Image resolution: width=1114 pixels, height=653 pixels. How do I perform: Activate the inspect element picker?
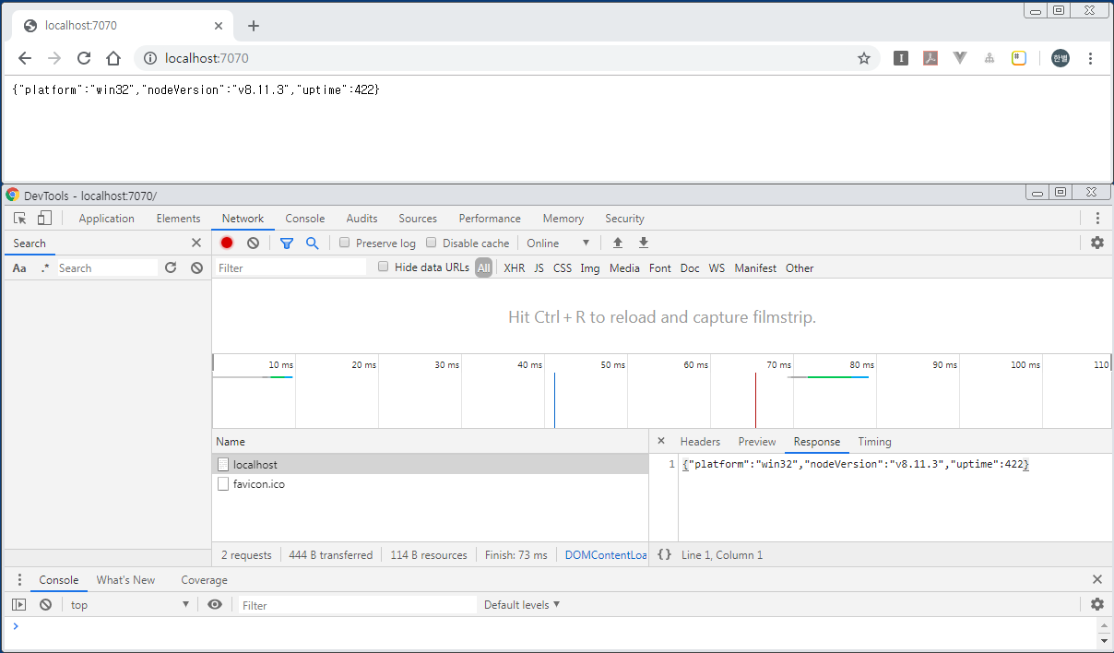coord(20,219)
